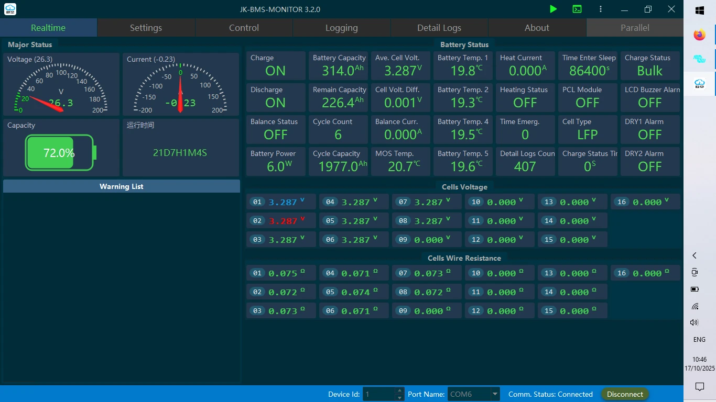Click cell 02 voltage in red
Screen dimensions: 716x402
(286, 221)
